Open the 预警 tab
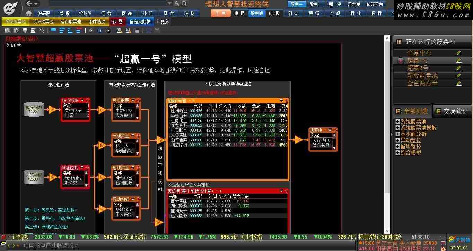 click(x=118, y=22)
